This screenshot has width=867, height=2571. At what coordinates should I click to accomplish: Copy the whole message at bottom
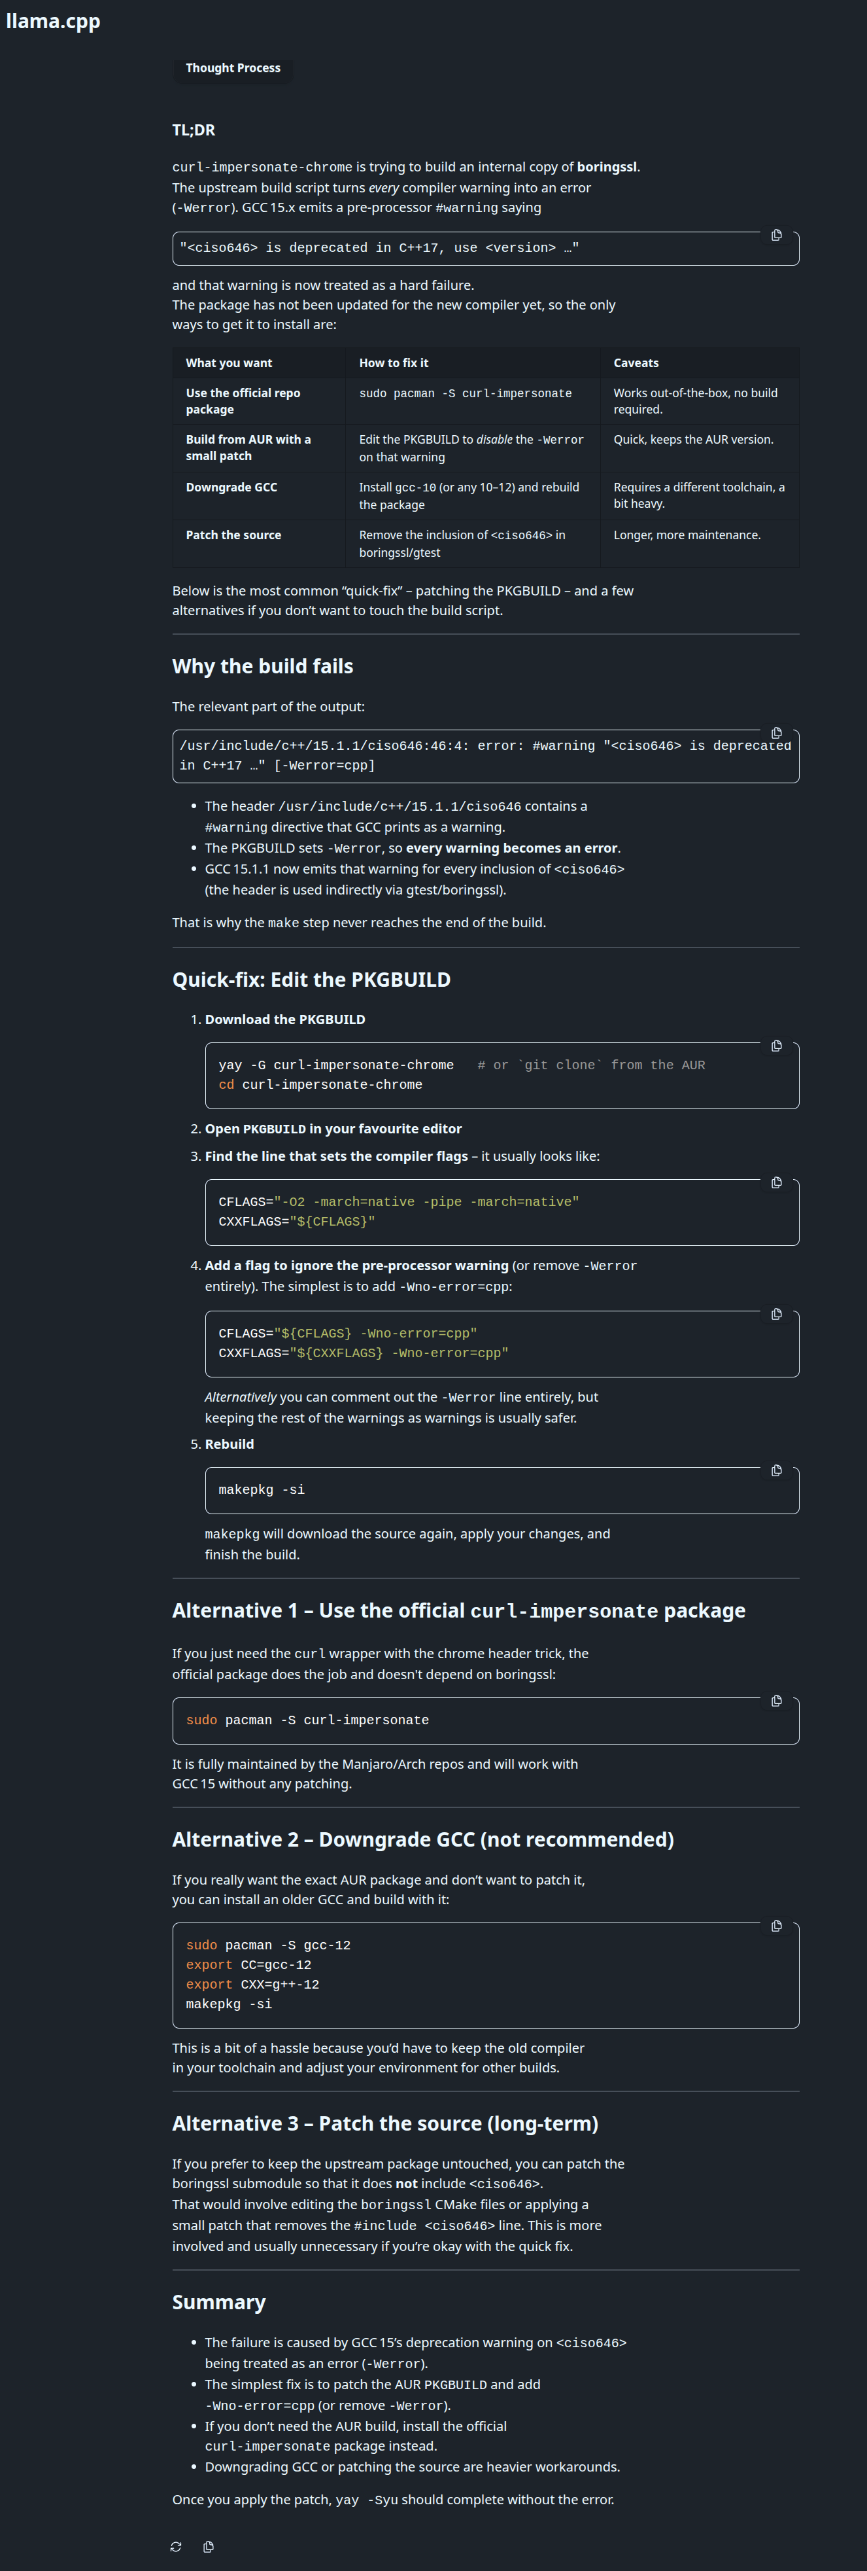209,2546
